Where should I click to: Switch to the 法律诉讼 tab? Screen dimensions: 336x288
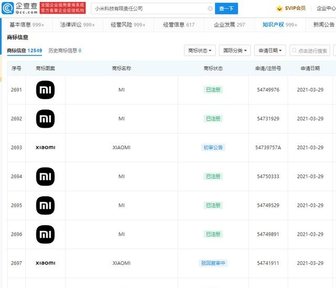pyautogui.click(x=77, y=25)
